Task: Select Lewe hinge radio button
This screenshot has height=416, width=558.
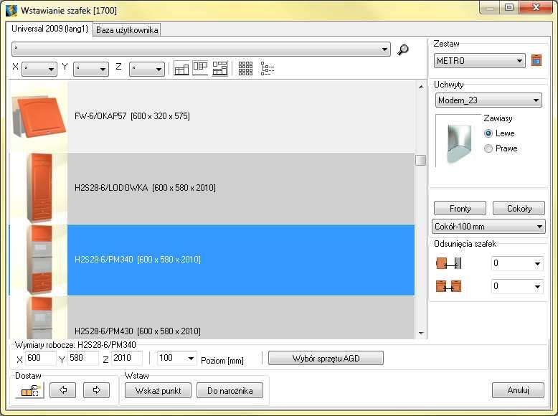Action: click(x=488, y=133)
